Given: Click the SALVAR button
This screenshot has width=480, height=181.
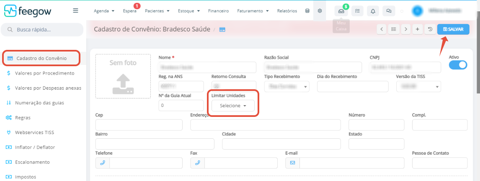Looking at the screenshot, I should pos(453,29).
